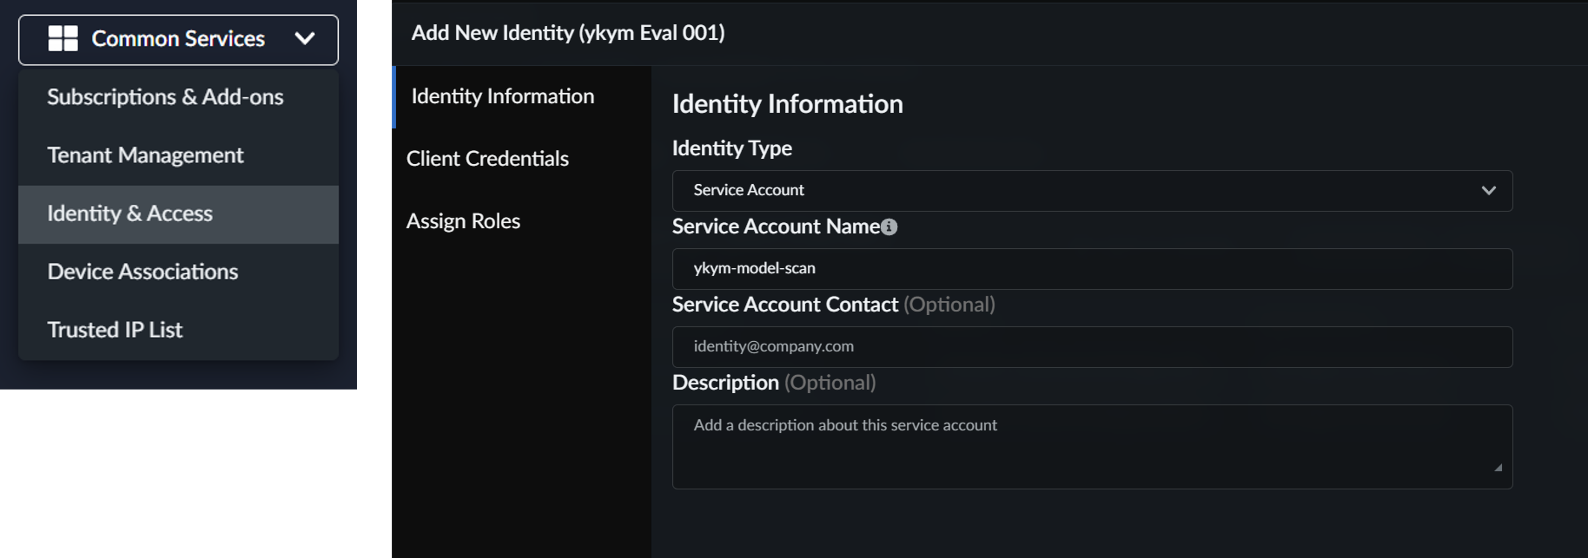Image resolution: width=1588 pixels, height=558 pixels.
Task: Click the Identity Type dropdown chevron
Action: pyautogui.click(x=1489, y=190)
